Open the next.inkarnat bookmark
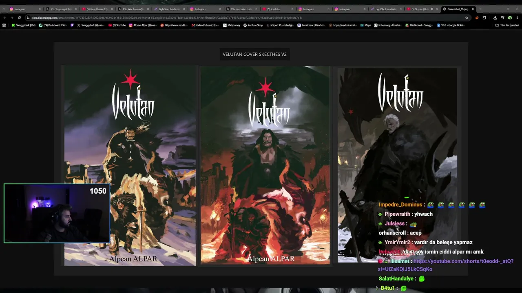Screen dimensions: 522x293 pos(343,25)
